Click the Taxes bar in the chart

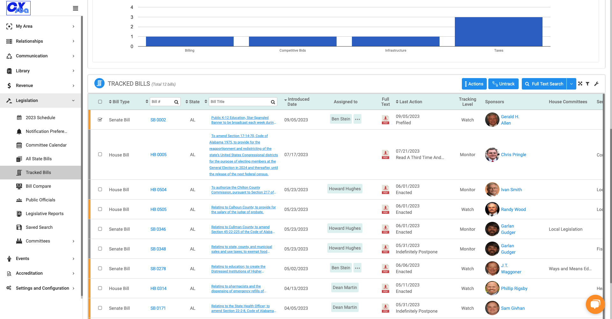pyautogui.click(x=499, y=32)
